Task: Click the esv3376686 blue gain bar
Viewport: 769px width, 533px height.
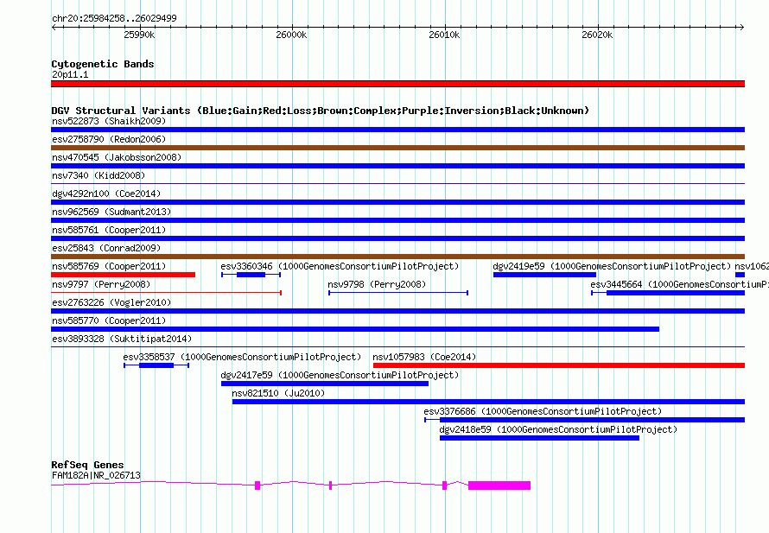Action: pos(592,420)
